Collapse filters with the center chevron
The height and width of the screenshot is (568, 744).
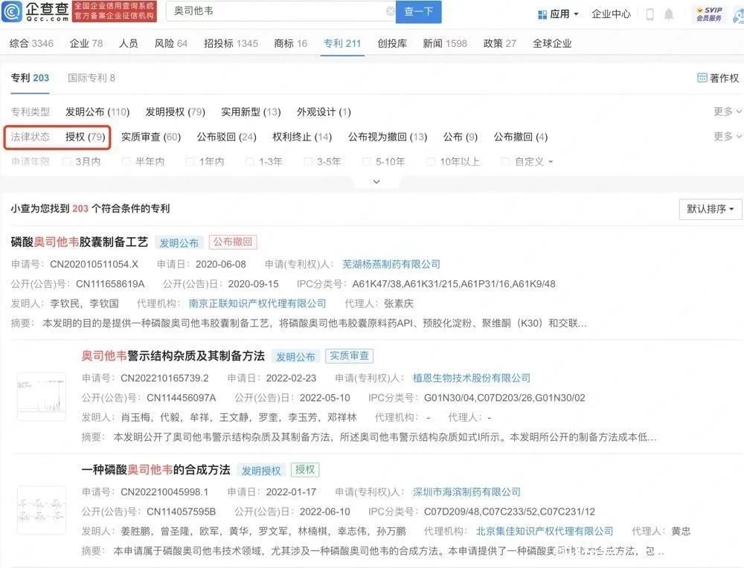[376, 181]
